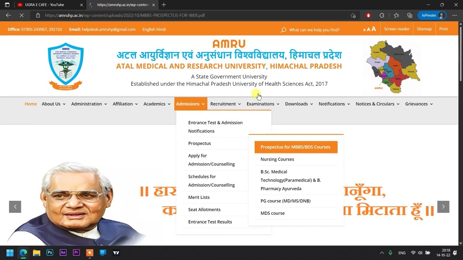The height and width of the screenshot is (260, 463).
Task: Select the smallest A font size
Action: click(365, 30)
